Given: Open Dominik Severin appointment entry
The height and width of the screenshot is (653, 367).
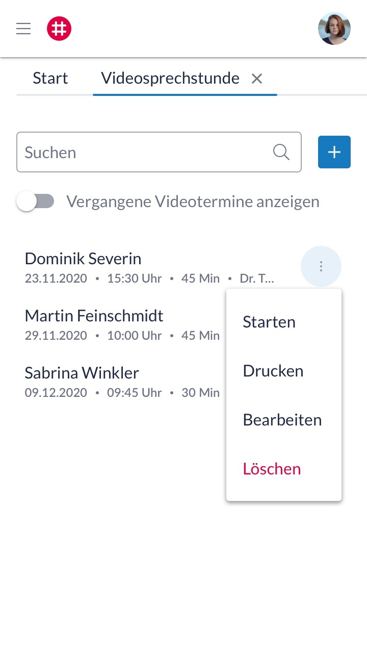Looking at the screenshot, I should 83,259.
